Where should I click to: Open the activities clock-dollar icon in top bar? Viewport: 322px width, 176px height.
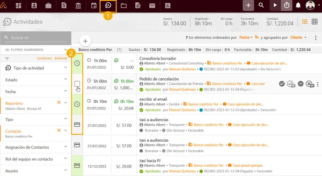point(108,6)
